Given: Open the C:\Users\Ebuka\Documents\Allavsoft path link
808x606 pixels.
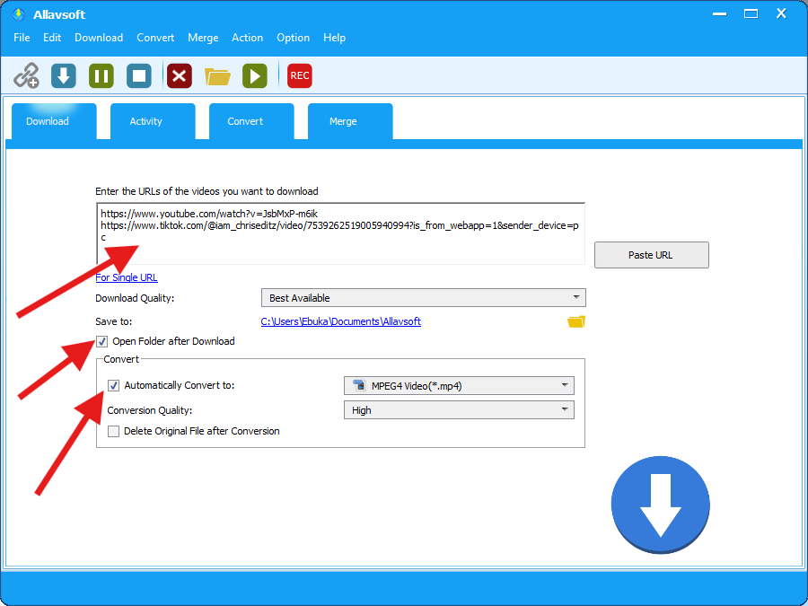Looking at the screenshot, I should [341, 321].
